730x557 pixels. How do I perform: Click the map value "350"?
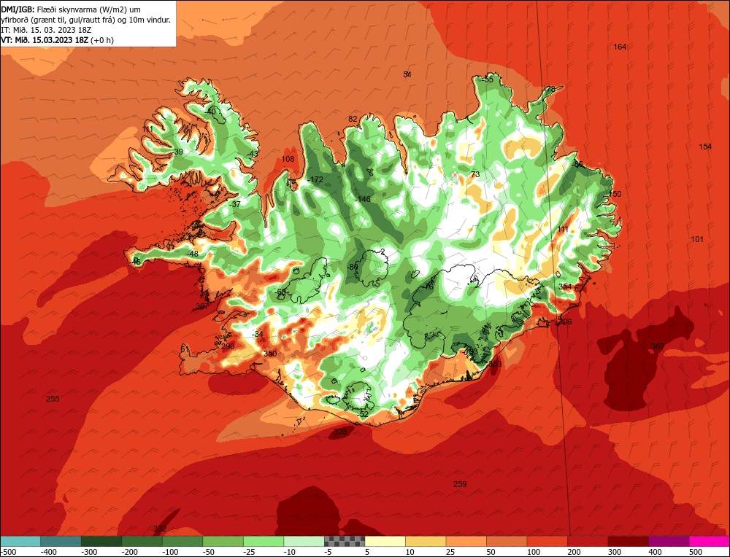pos(270,354)
